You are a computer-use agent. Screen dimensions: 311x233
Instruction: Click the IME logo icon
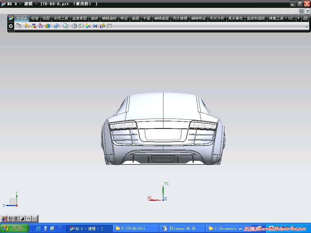[4, 219]
